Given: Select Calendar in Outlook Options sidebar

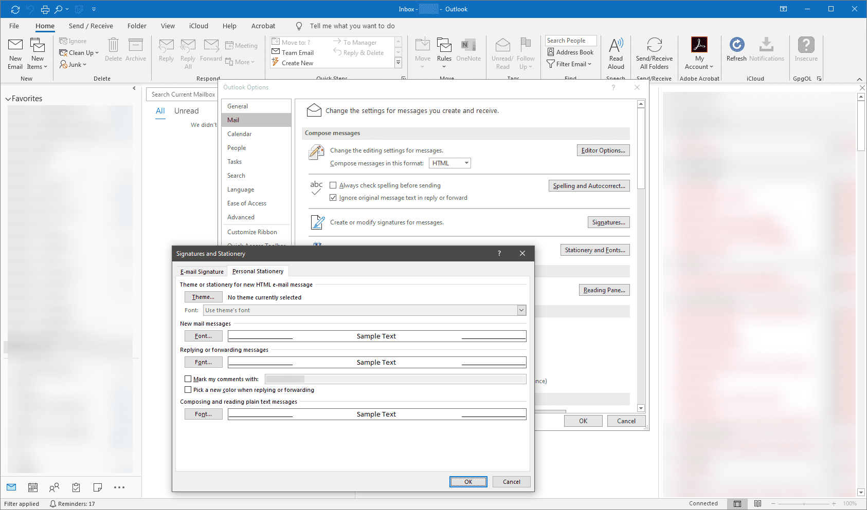Looking at the screenshot, I should click(x=256, y=134).
